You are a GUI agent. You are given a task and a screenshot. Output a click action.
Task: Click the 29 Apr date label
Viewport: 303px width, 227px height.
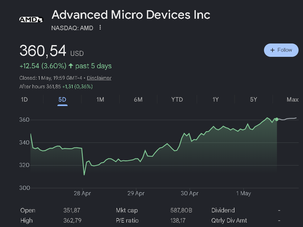click(x=136, y=193)
